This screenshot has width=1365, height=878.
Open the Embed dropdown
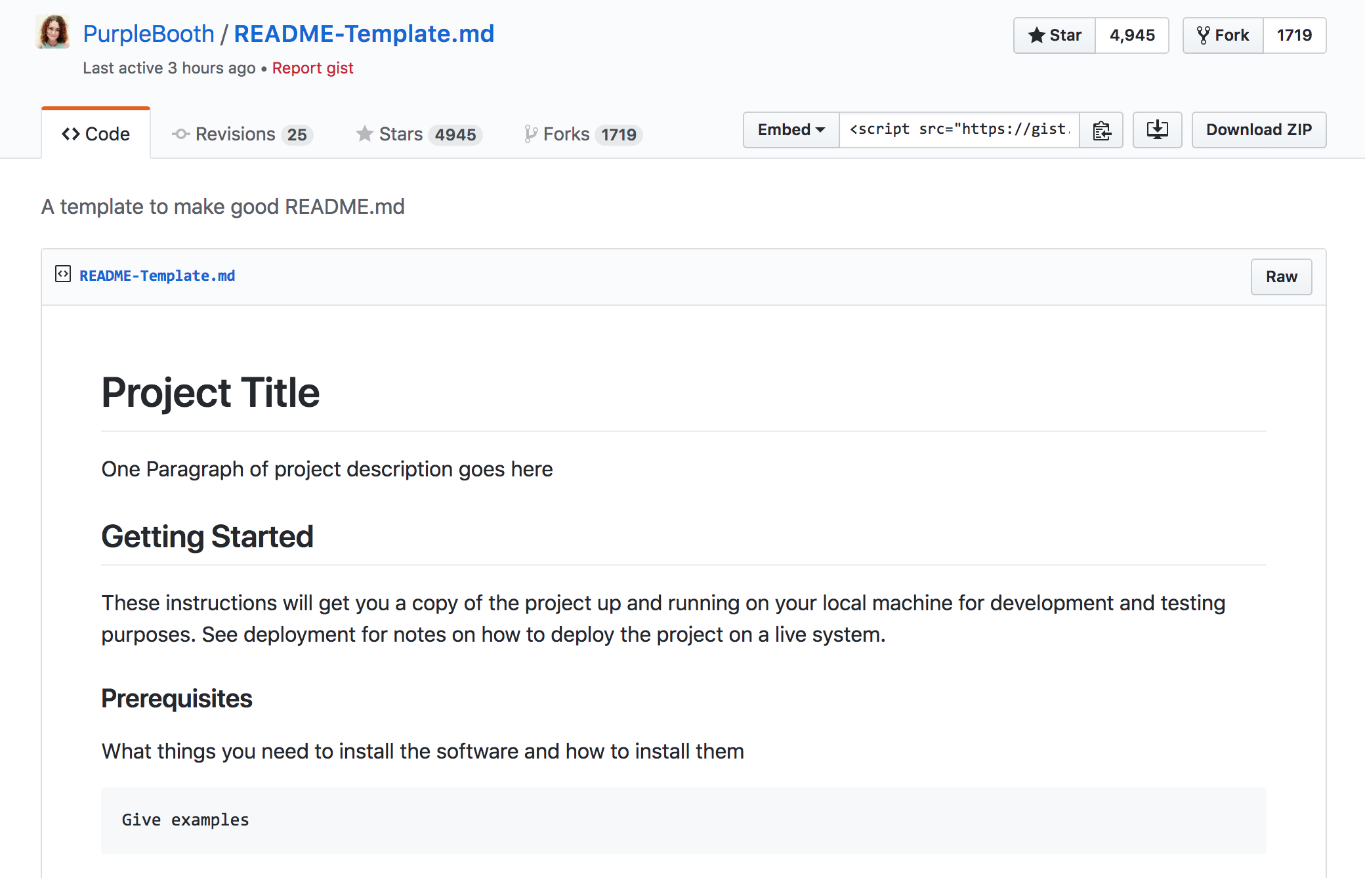click(x=791, y=130)
